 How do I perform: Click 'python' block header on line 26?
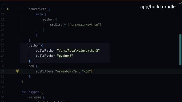click(x=34, y=45)
